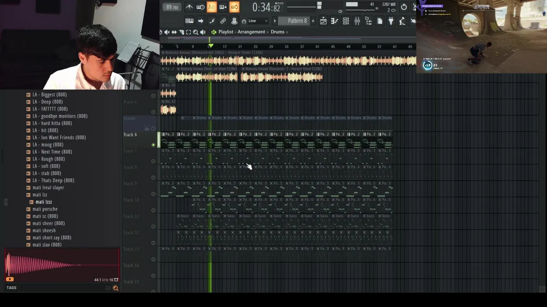Screen dimensions: 547x307
Task: Toggle mute LED for Track 9
Action: (153, 194)
